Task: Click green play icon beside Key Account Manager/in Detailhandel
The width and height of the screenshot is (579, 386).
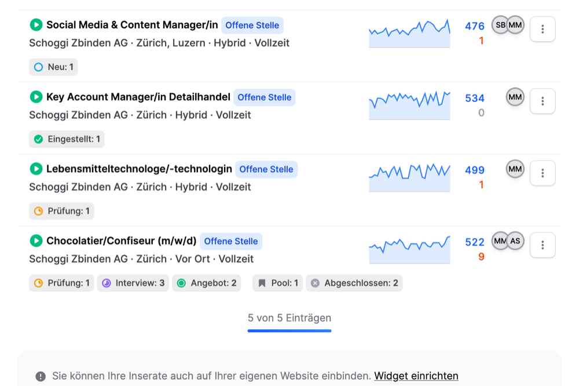Action: [36, 97]
